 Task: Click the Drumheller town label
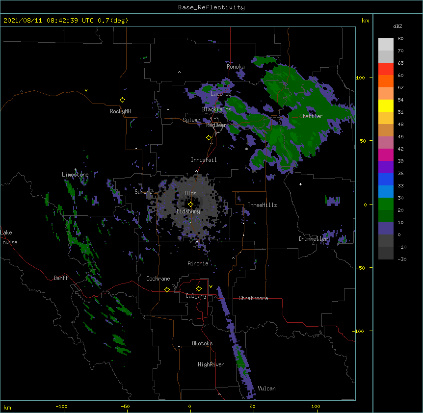pos(313,239)
